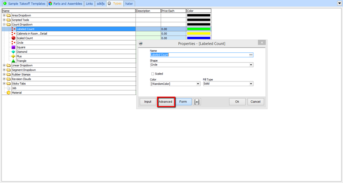The width and height of the screenshot is (343, 183).
Task: Expand the Revision Clouds folder
Action: click(x=4, y=79)
